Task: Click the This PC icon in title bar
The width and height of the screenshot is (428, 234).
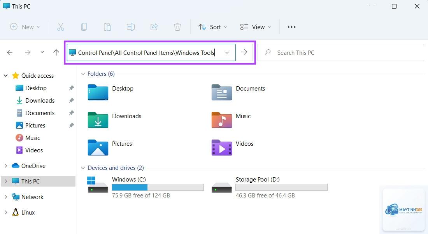Action: coord(7,6)
